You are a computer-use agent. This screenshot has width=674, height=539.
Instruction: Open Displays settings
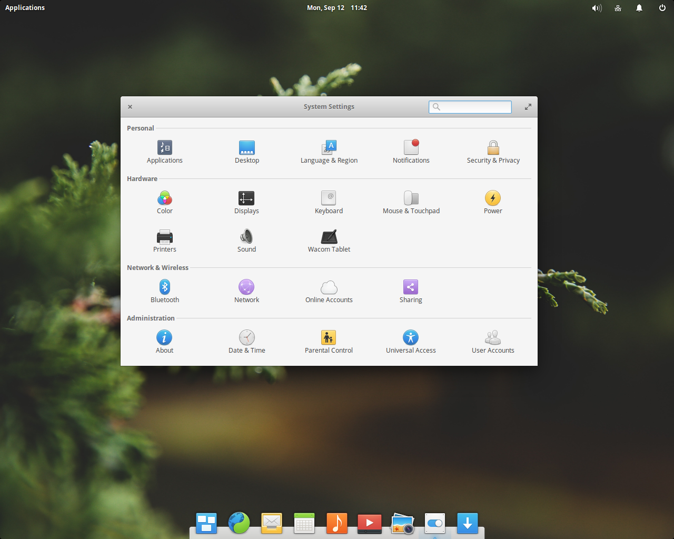click(247, 203)
